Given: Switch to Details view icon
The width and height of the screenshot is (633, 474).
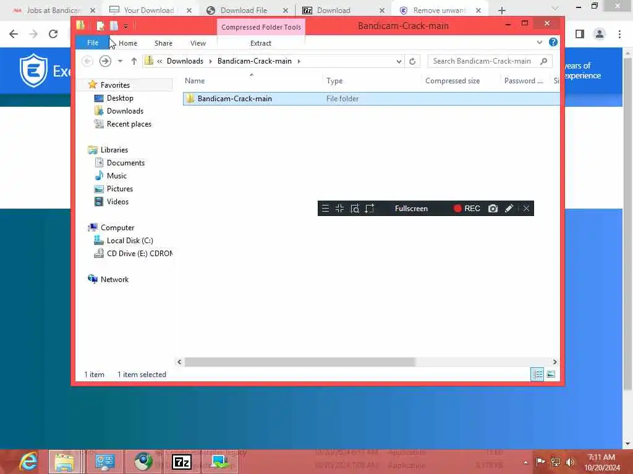Looking at the screenshot, I should coord(537,375).
